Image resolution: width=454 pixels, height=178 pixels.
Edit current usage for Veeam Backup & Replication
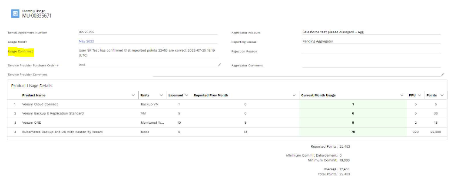click(x=353, y=113)
